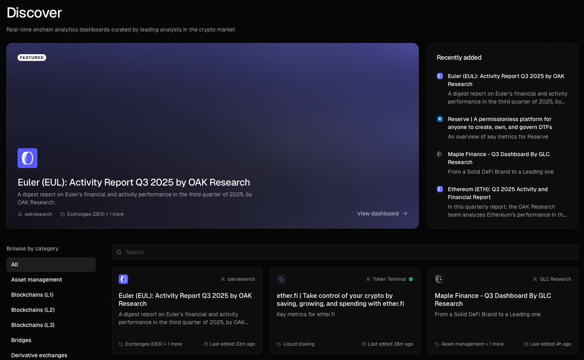Open the View dashboard link
584x360 pixels.
(382, 213)
